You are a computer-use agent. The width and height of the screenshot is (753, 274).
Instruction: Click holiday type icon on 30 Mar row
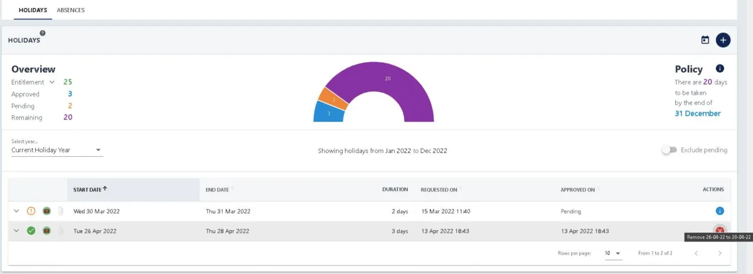point(46,211)
